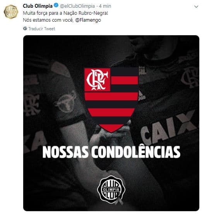Click the tweet line Nós estamos com você

[x=48, y=20]
